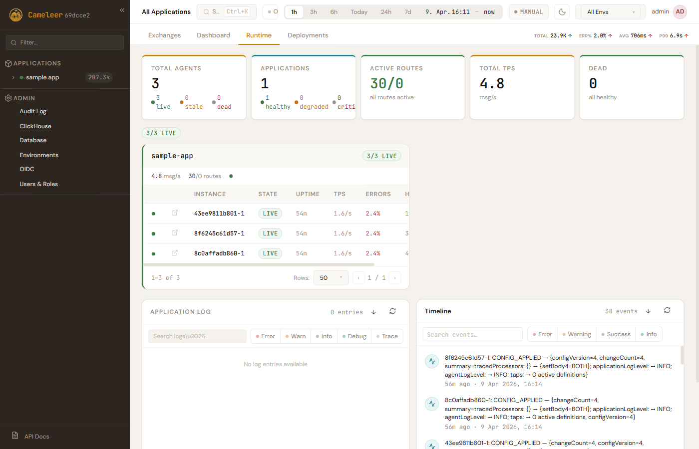The image size is (699, 449).
Task: Sort Timeline events with the down arrow
Action: tap(648, 311)
